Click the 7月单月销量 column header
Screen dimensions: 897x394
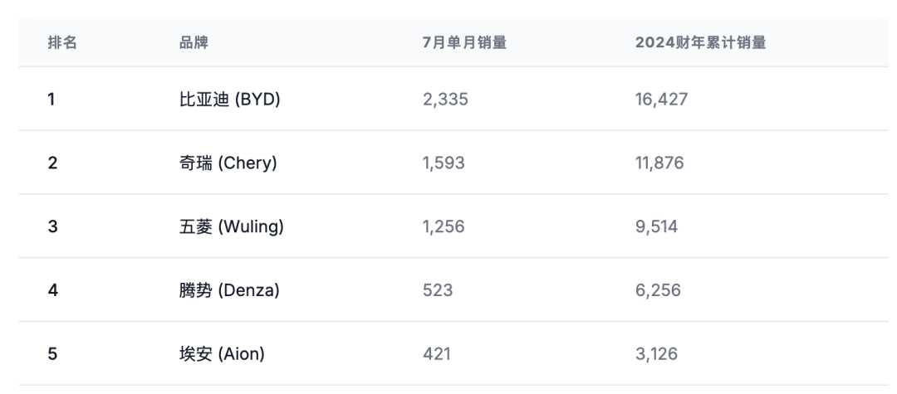(x=464, y=43)
